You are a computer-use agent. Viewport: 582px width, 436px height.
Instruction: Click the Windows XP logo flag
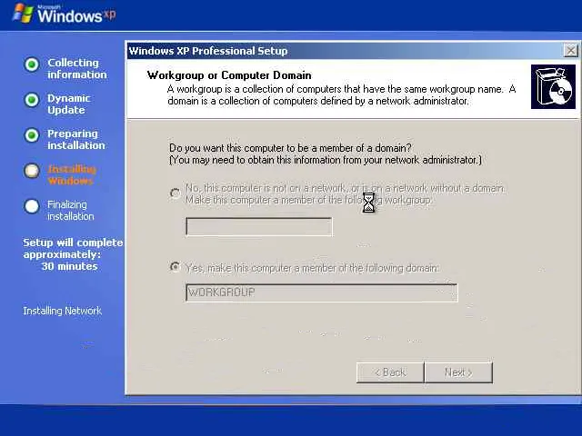(23, 14)
